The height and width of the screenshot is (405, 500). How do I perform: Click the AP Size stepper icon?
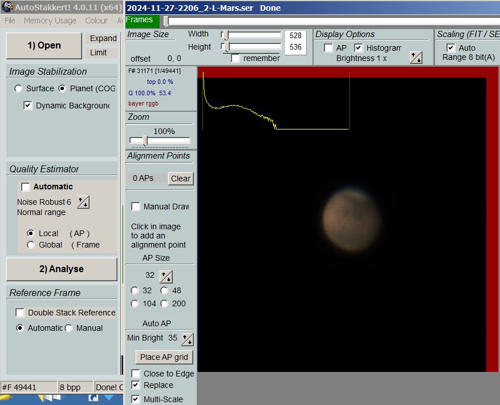(x=166, y=277)
